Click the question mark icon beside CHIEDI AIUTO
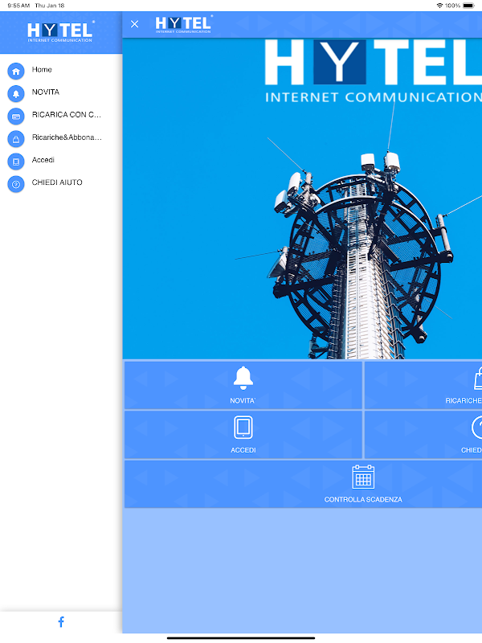Screen dimensions: 482x643 (16, 184)
